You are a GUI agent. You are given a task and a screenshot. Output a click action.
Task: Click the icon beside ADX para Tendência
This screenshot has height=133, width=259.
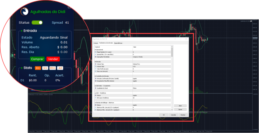95,98
